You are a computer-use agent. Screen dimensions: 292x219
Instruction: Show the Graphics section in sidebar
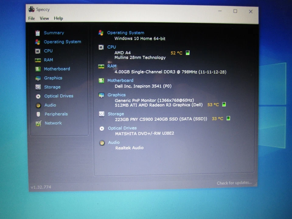(53, 78)
